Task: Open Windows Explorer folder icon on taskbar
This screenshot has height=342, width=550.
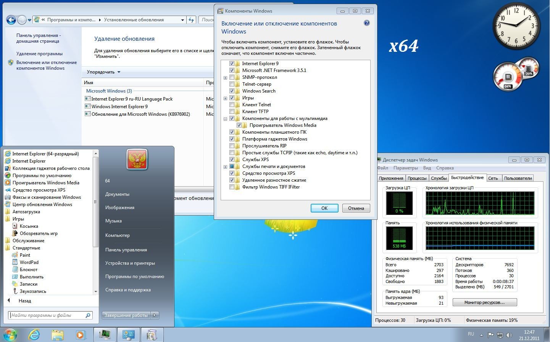Action: 58,335
